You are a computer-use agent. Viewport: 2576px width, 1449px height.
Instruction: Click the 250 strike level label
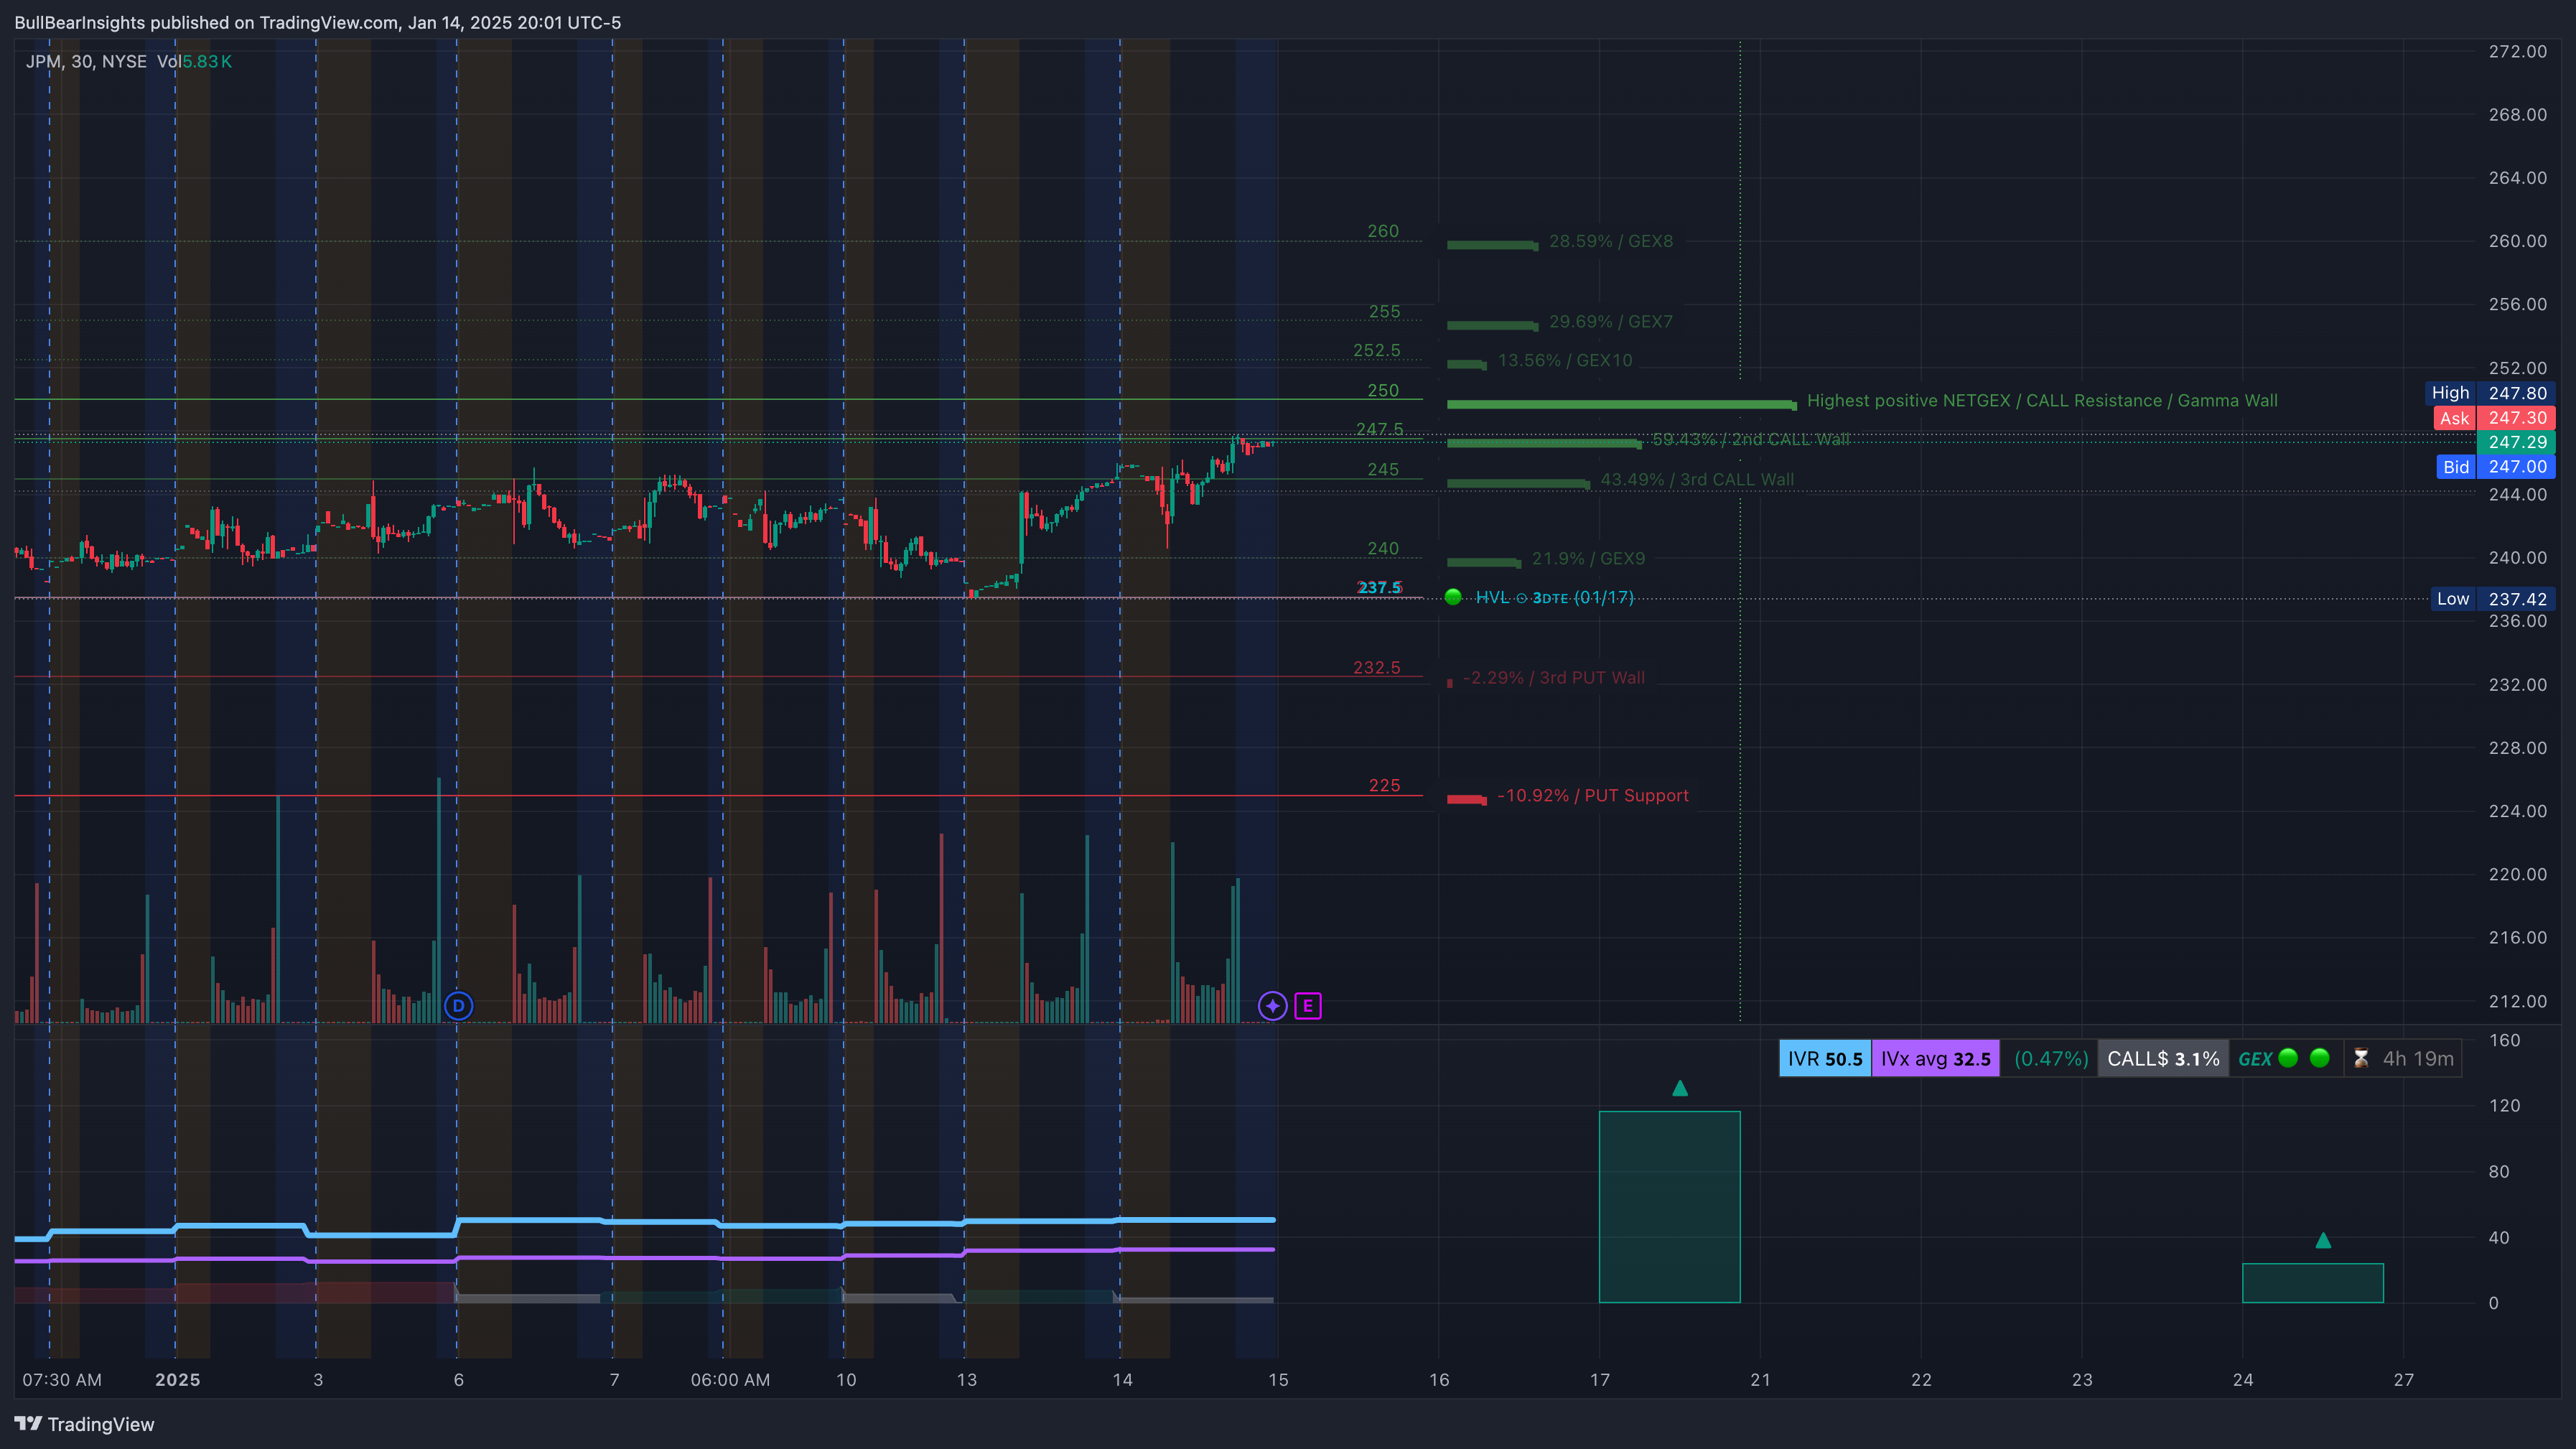pos(1383,391)
